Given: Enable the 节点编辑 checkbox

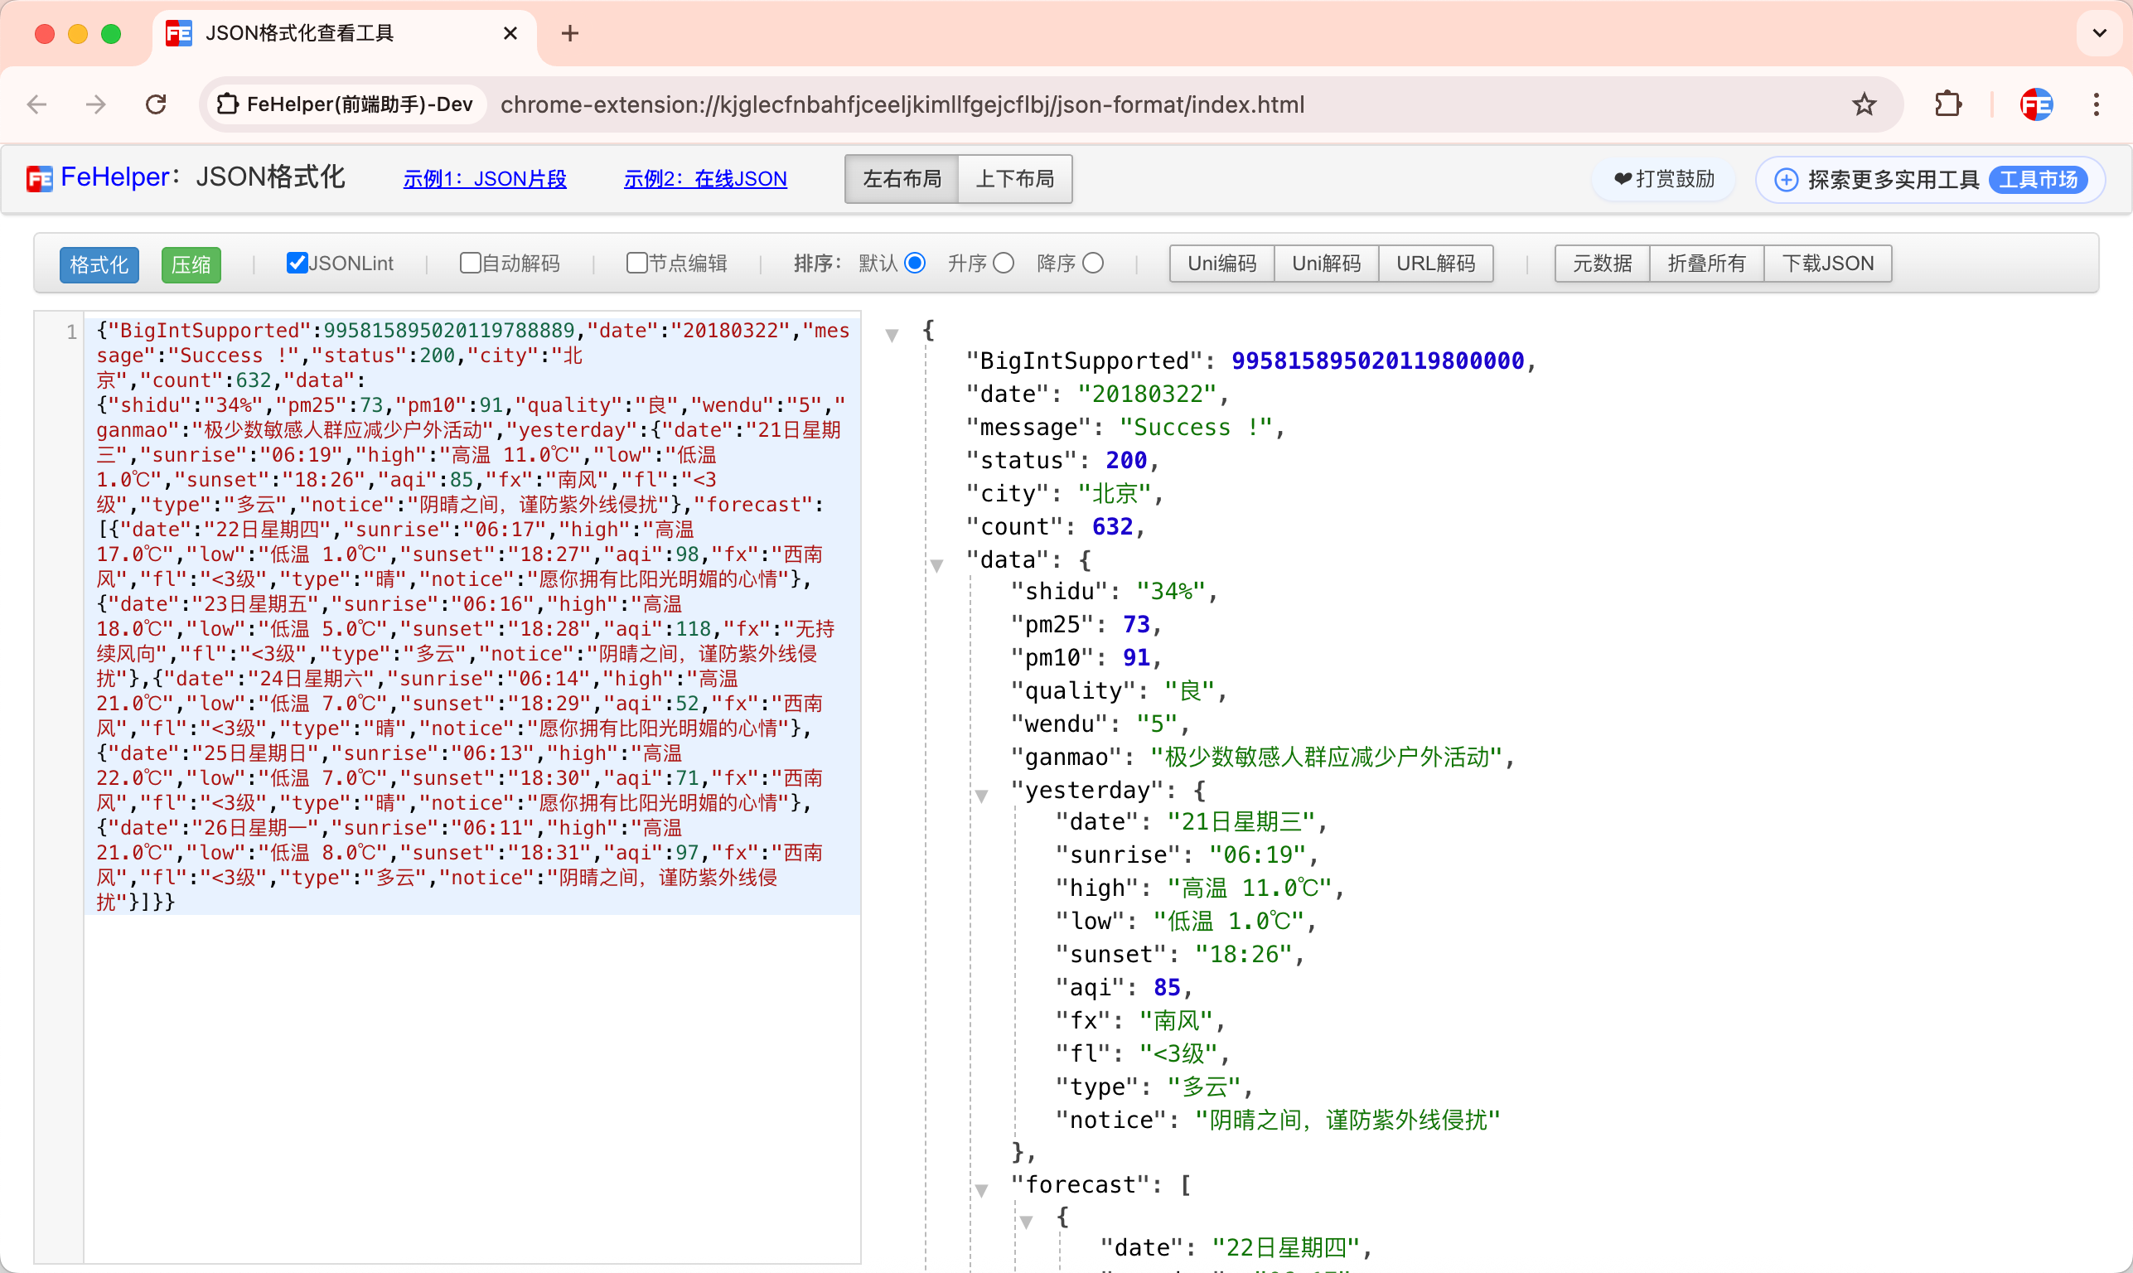Looking at the screenshot, I should (636, 263).
